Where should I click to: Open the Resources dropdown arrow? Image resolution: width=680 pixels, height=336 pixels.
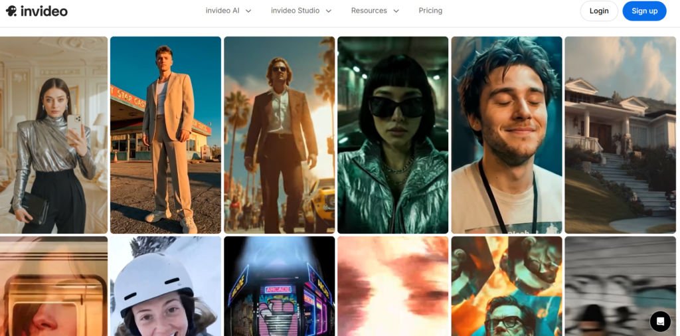tap(396, 11)
